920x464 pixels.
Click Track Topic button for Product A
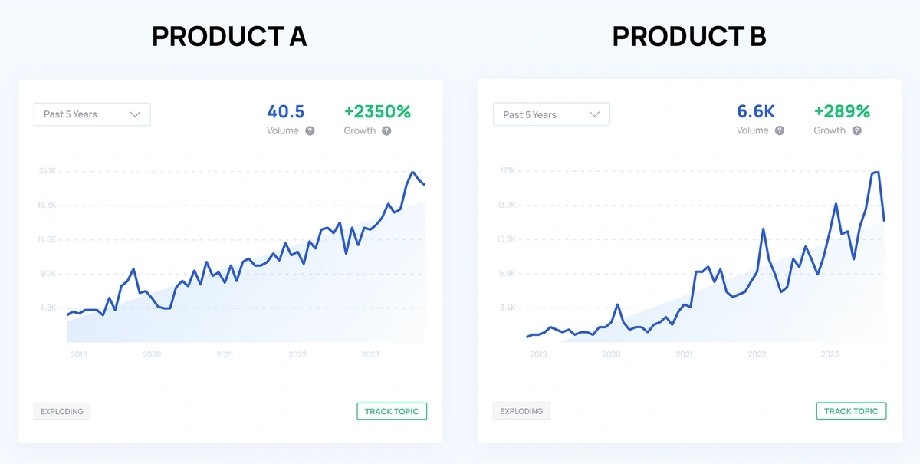tap(392, 411)
